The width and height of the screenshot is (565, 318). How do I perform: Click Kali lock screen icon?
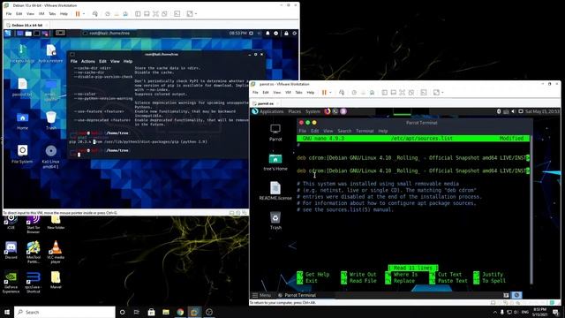coord(286,34)
